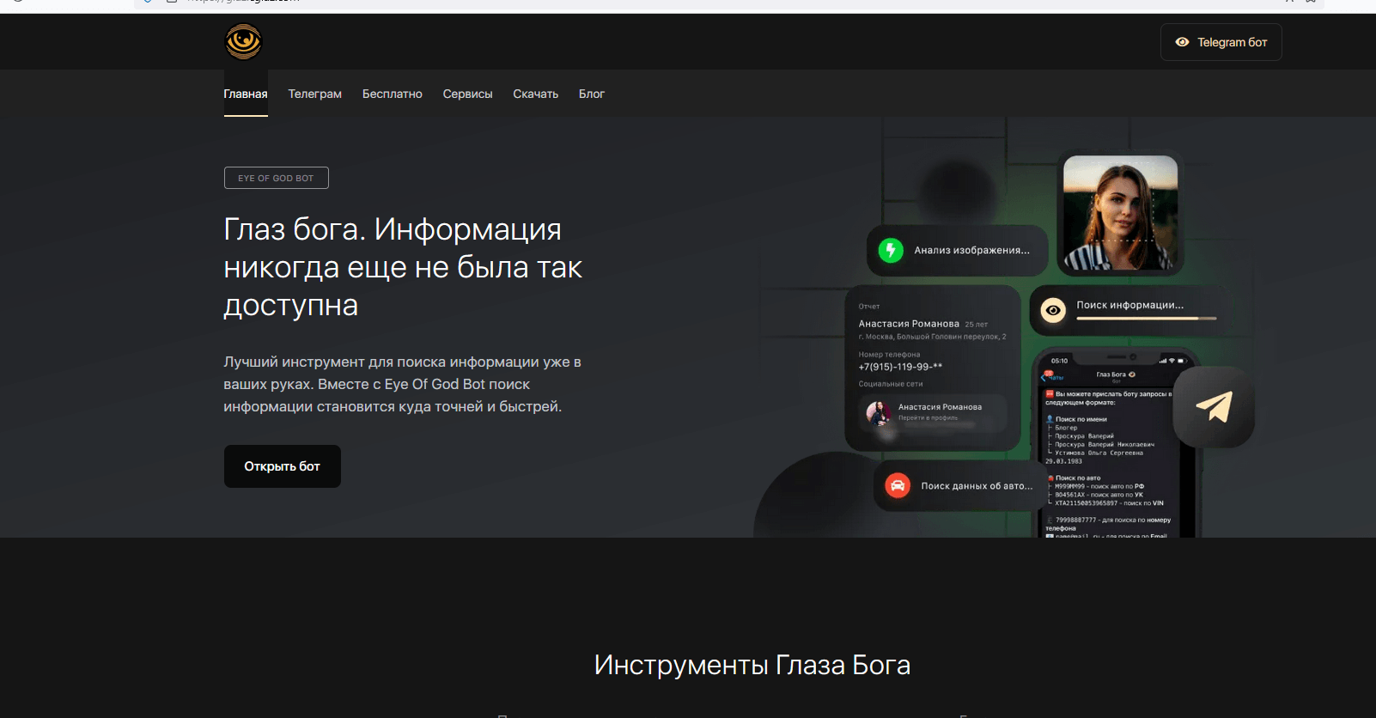
Task: Click the Поиск информации progress bar
Action: point(1147,319)
